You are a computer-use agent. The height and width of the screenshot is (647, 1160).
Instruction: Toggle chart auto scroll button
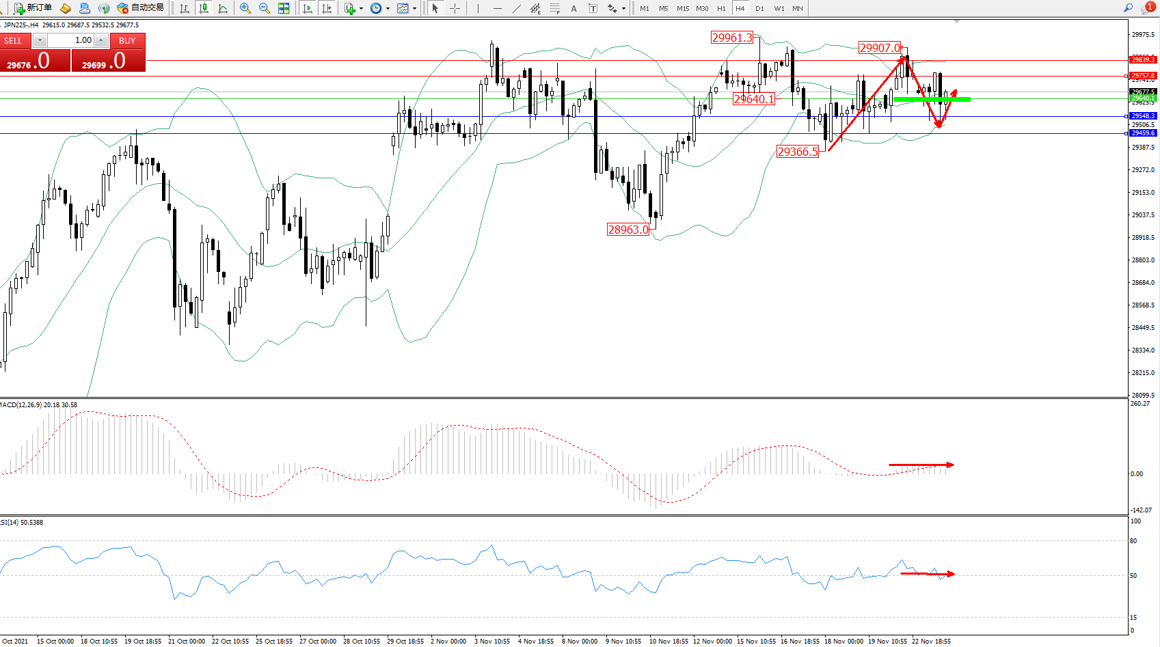[x=308, y=8]
